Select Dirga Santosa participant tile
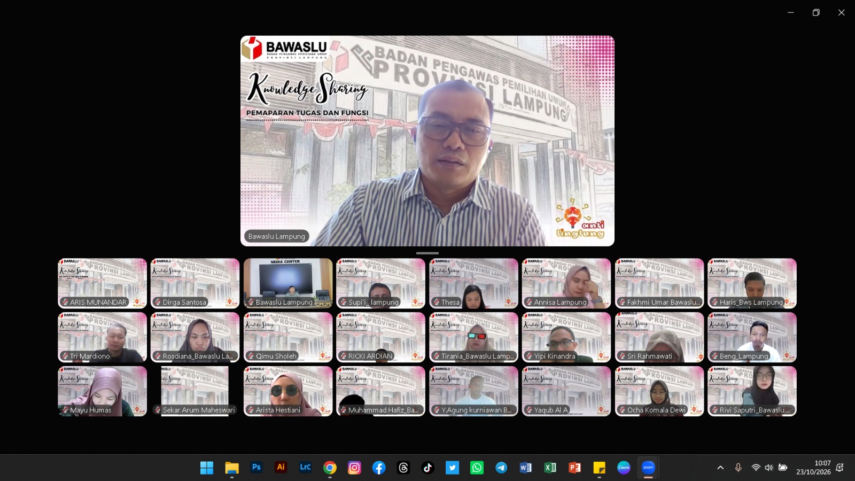This screenshot has height=481, width=855. (x=195, y=284)
